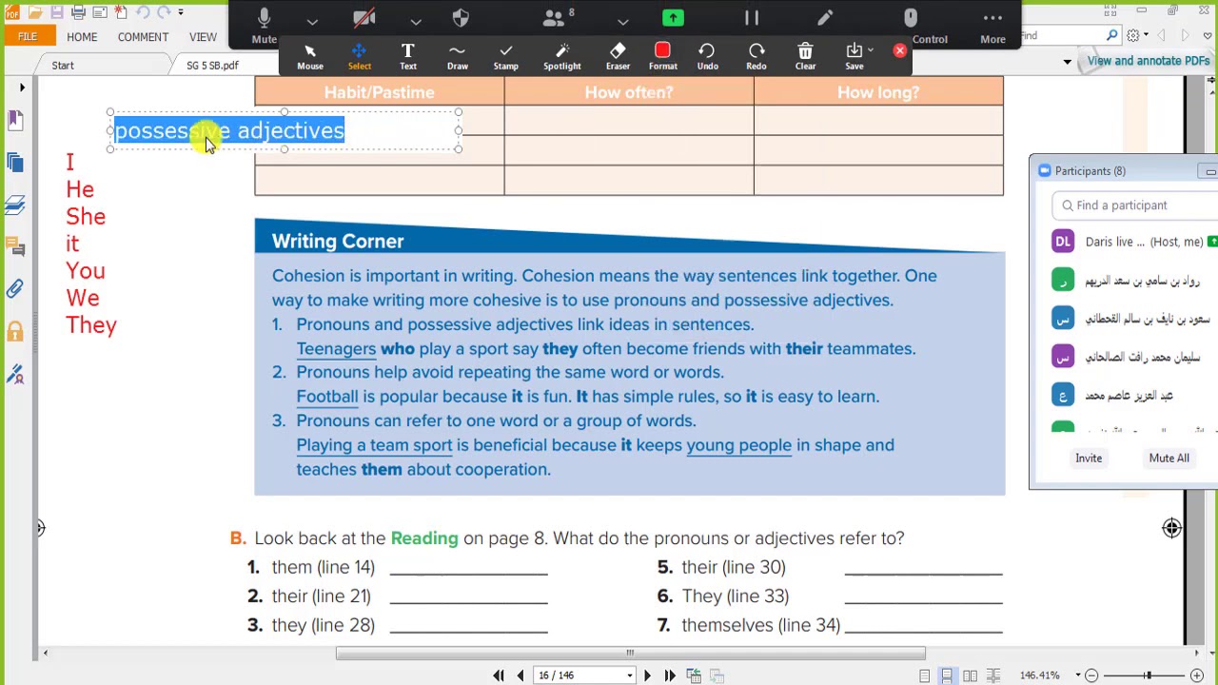Expand video options arrow beside camera
The image size is (1218, 685).
click(x=416, y=20)
